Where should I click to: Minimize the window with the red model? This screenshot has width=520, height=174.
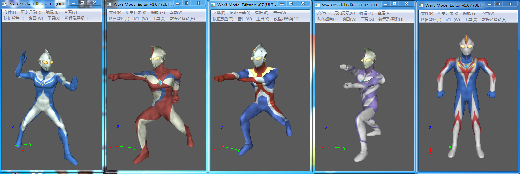177,3
